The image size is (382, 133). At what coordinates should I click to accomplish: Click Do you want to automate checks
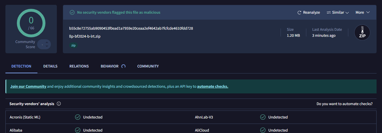tap(345, 104)
